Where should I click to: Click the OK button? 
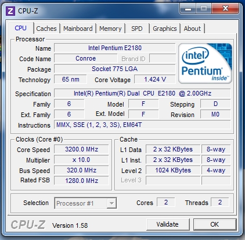click(x=215, y=224)
